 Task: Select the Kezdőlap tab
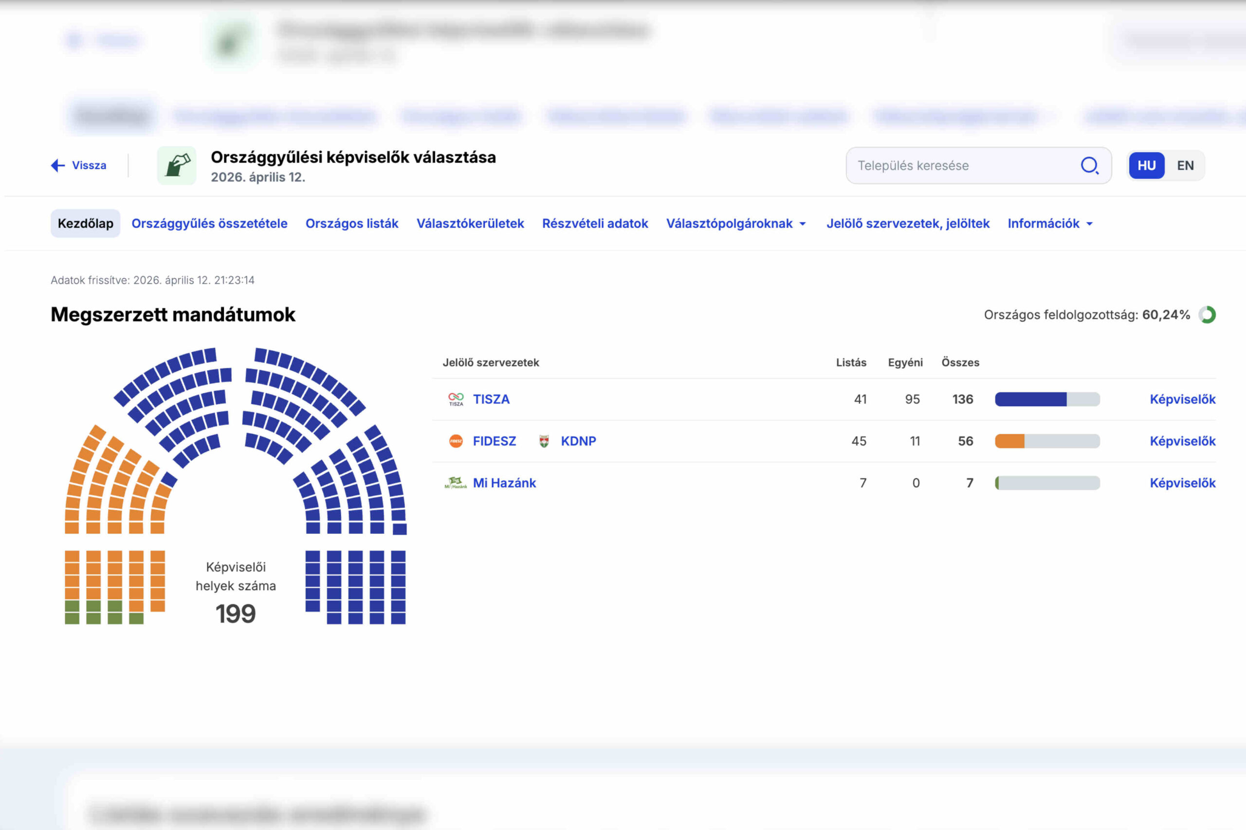coord(85,223)
